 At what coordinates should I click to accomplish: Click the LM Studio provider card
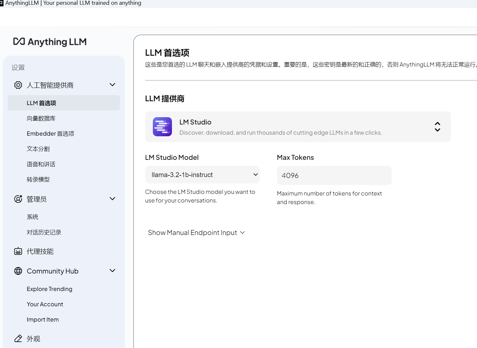[x=298, y=127]
